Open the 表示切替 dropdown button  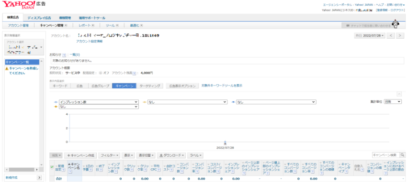pos(146,155)
